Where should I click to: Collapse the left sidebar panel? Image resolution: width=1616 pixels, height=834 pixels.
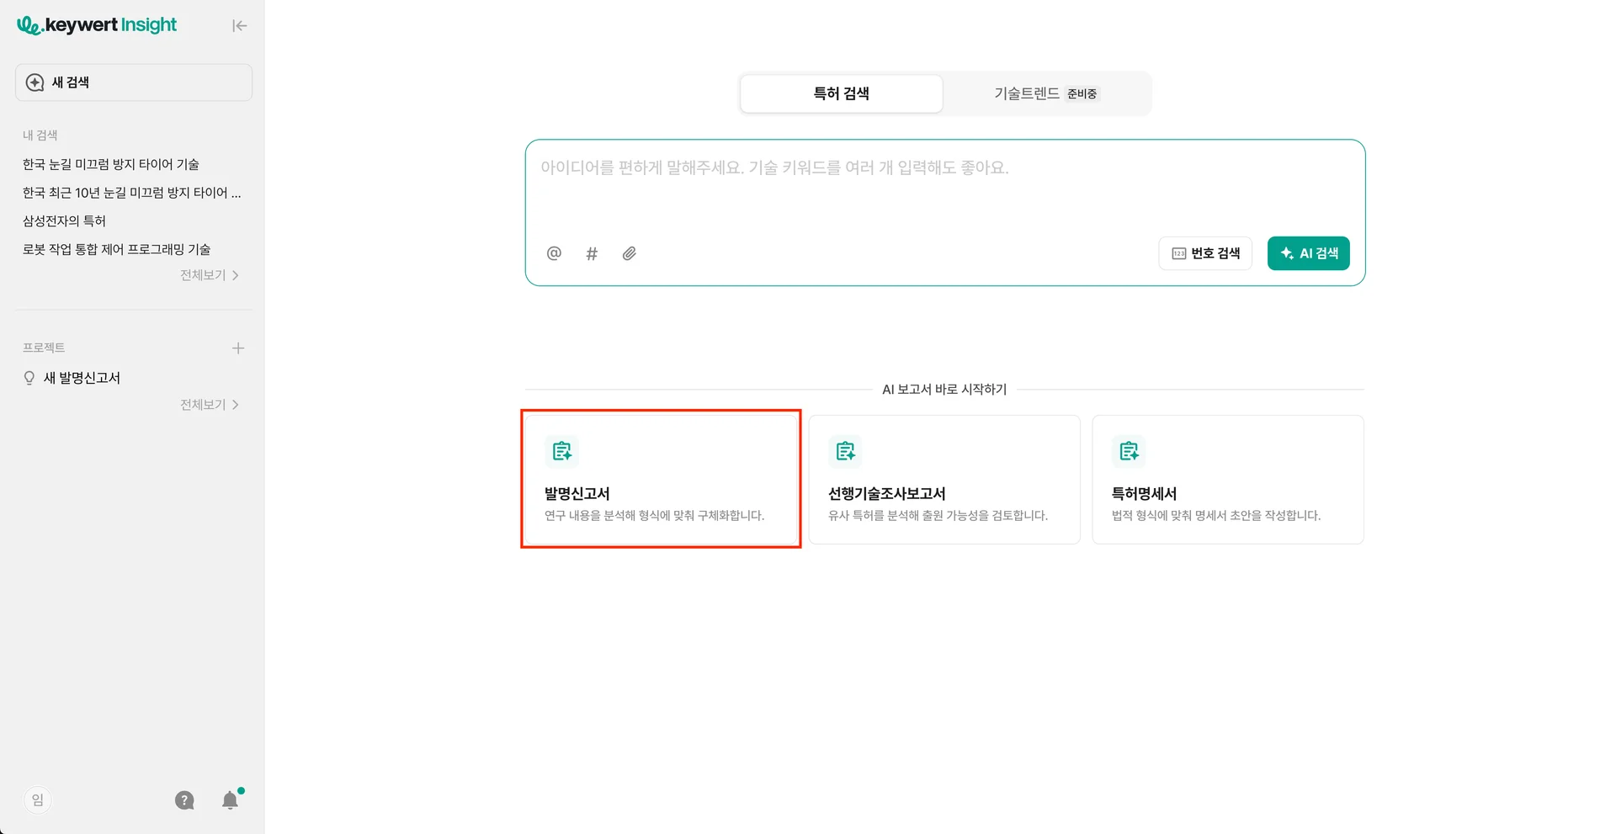[x=240, y=26]
